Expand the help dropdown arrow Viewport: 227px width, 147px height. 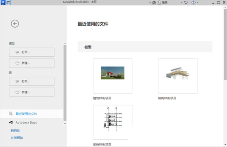(197, 3)
